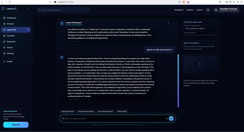Open the Brave shields lion icon
244x132 pixels.
point(184,2)
